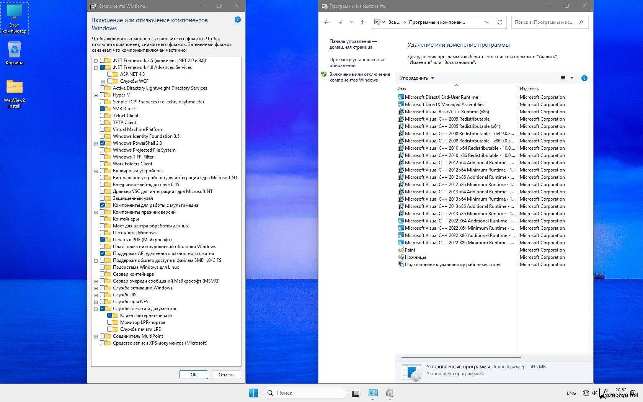Check the Virtual Machine Platform checkbox
643x402 pixels.
(x=103, y=129)
